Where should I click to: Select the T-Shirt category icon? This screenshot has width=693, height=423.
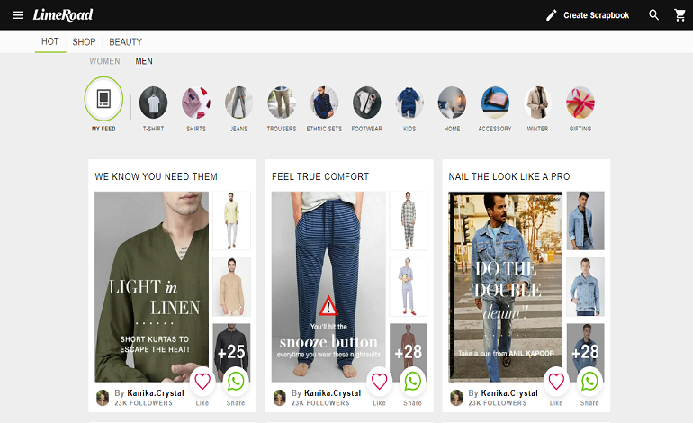pos(153,103)
